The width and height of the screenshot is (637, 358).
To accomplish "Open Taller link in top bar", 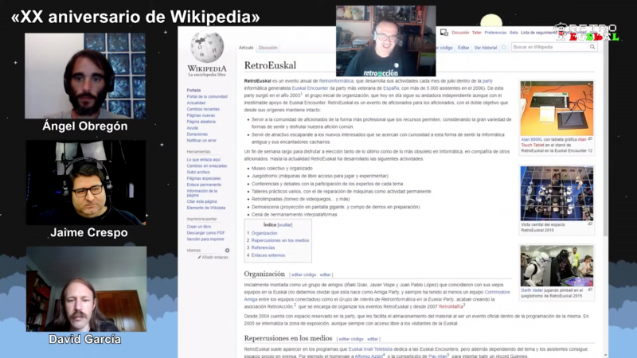I will pos(476,33).
